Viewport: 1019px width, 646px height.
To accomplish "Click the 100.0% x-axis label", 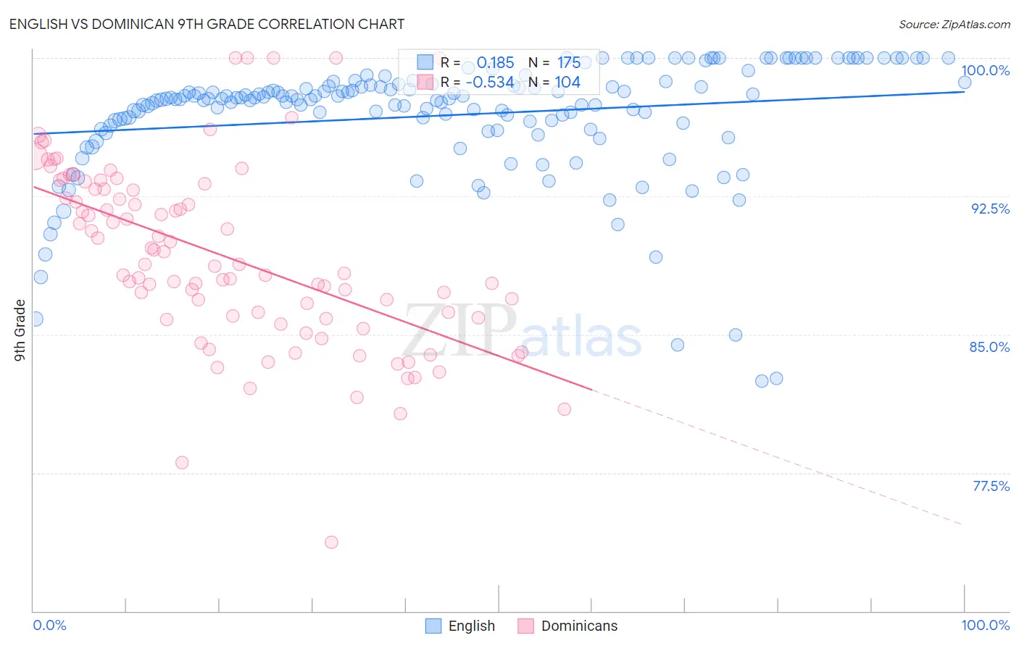I will tap(986, 625).
